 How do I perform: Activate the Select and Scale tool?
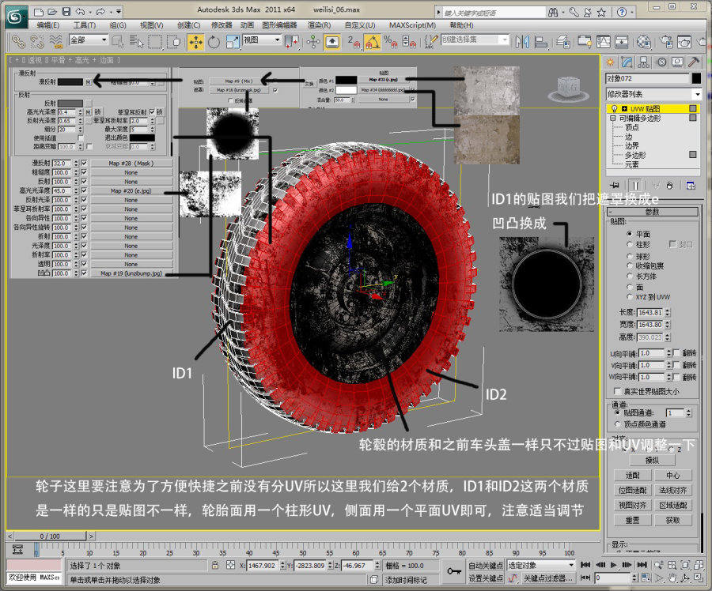pos(233,42)
